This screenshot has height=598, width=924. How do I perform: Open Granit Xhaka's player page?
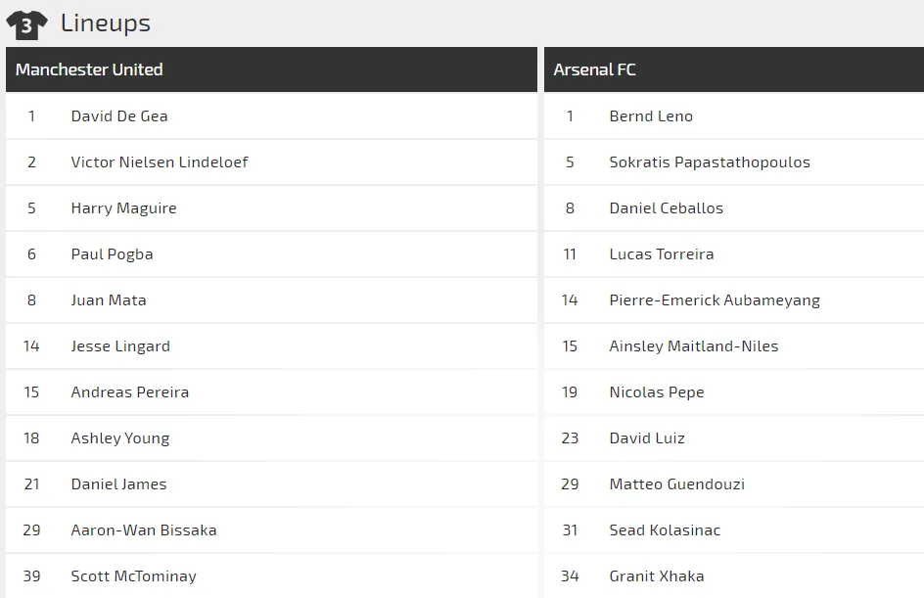coord(657,575)
